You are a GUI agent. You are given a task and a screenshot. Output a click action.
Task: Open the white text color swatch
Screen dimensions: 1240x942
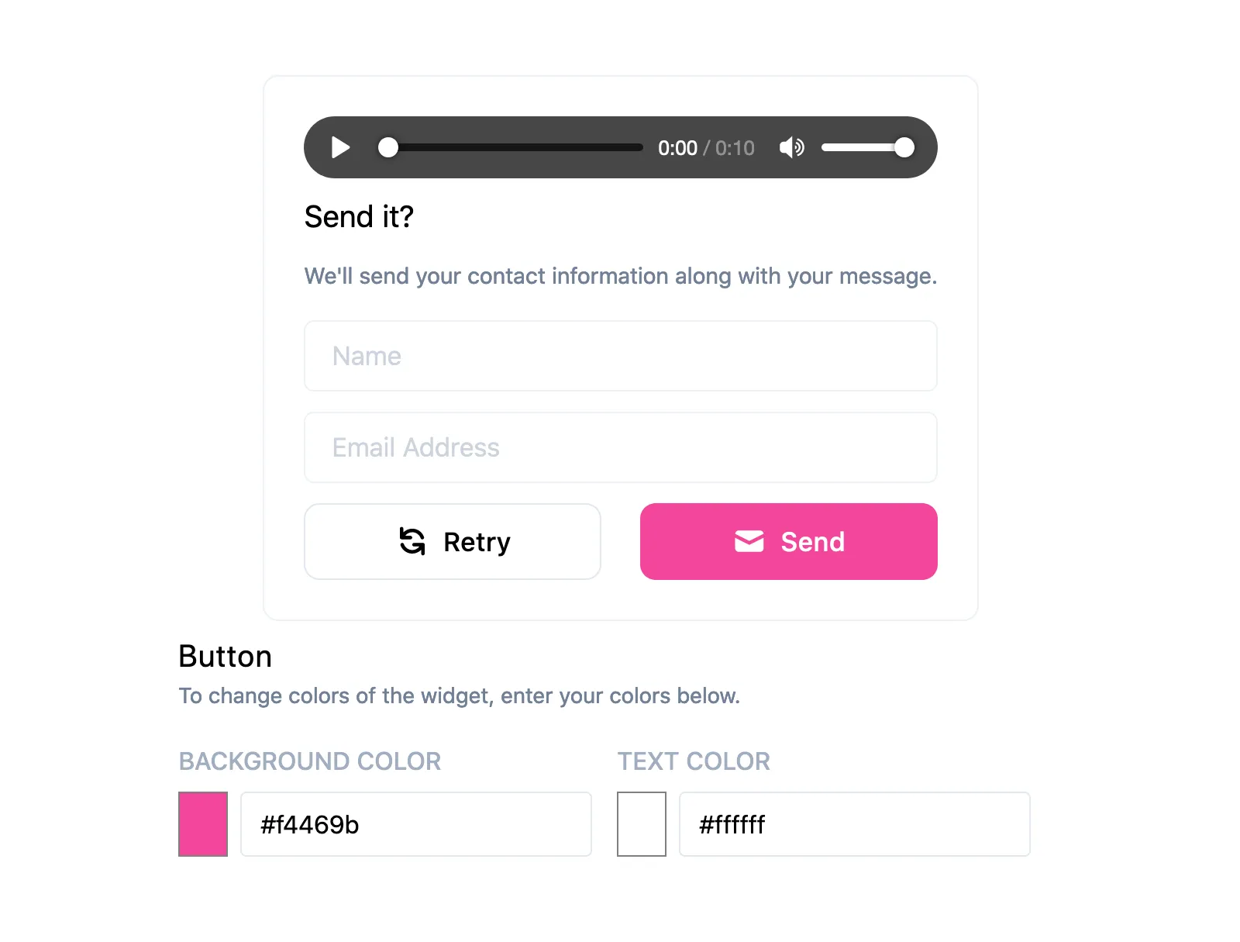click(x=642, y=823)
